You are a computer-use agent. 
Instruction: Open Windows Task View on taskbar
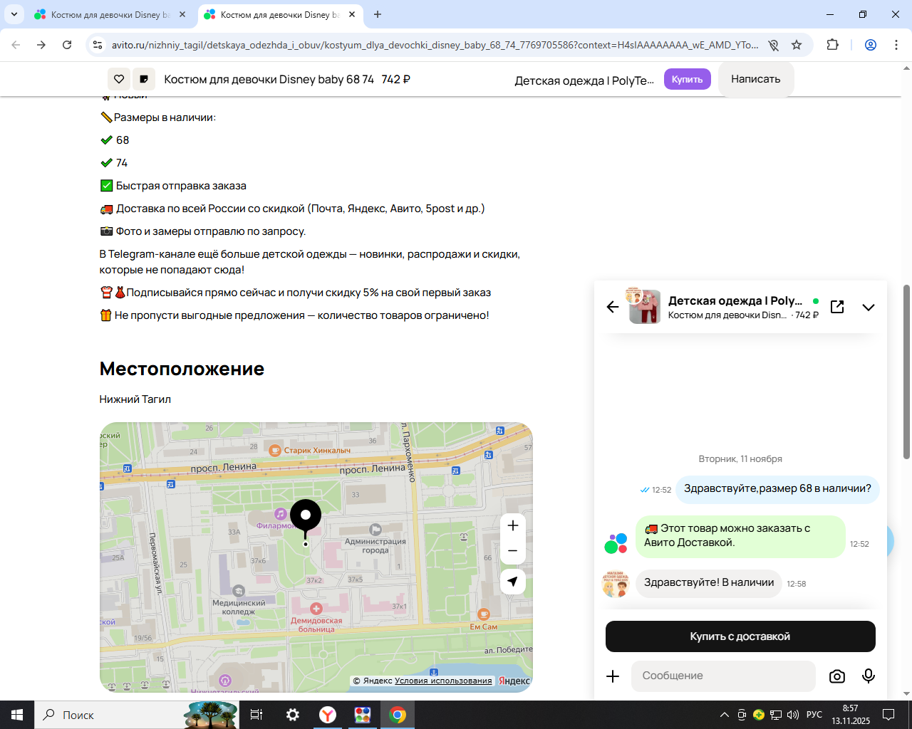click(x=256, y=715)
